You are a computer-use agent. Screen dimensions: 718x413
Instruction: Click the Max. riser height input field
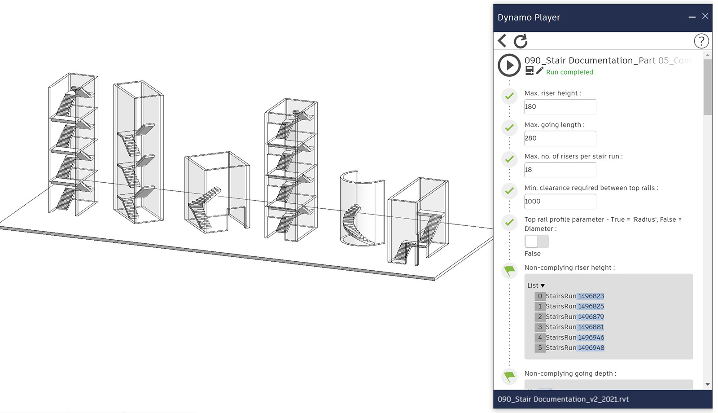pyautogui.click(x=560, y=107)
